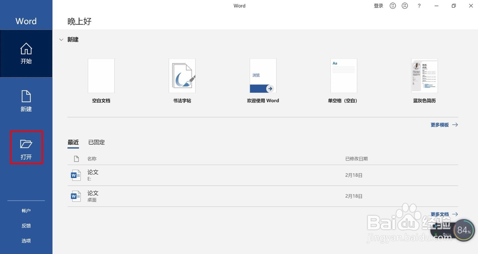Create a 空白文档 blank document

pos(101,81)
